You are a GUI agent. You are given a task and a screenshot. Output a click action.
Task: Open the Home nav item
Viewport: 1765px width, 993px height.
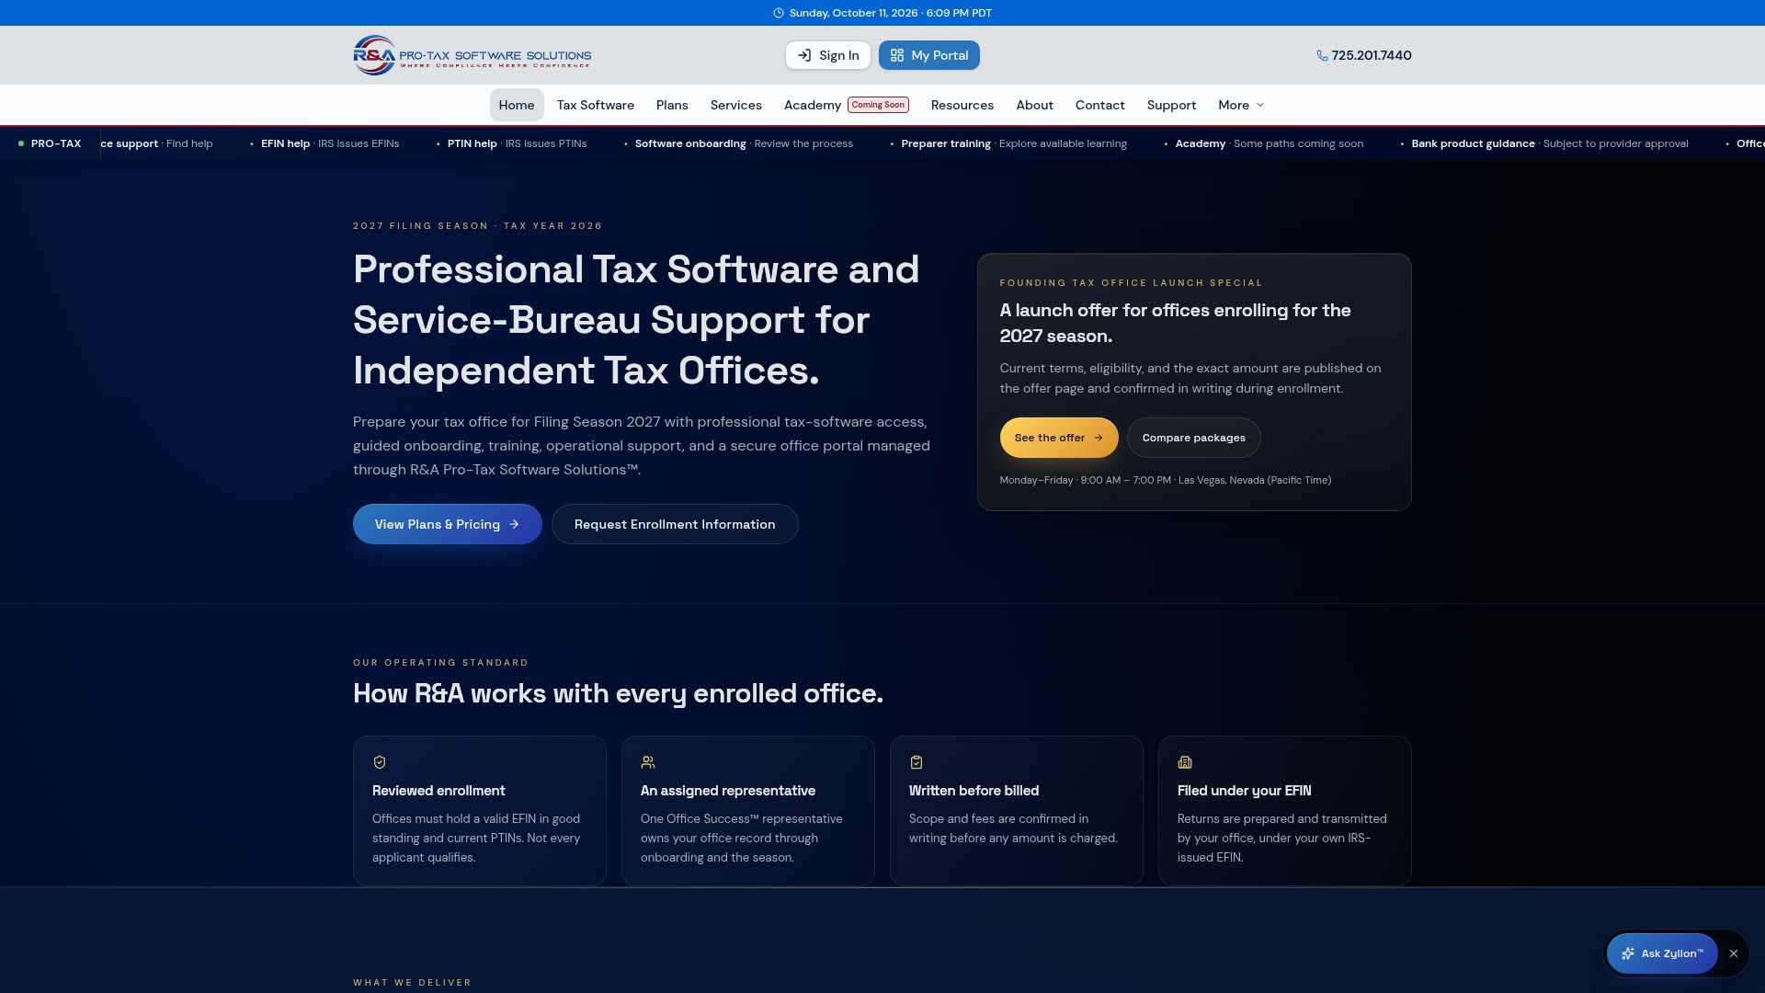(517, 105)
